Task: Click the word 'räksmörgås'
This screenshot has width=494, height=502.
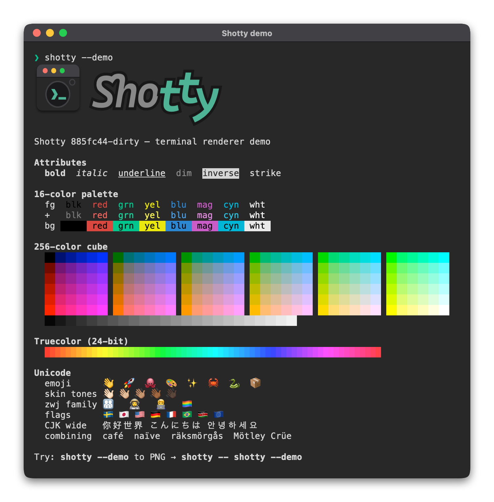Action: [197, 436]
